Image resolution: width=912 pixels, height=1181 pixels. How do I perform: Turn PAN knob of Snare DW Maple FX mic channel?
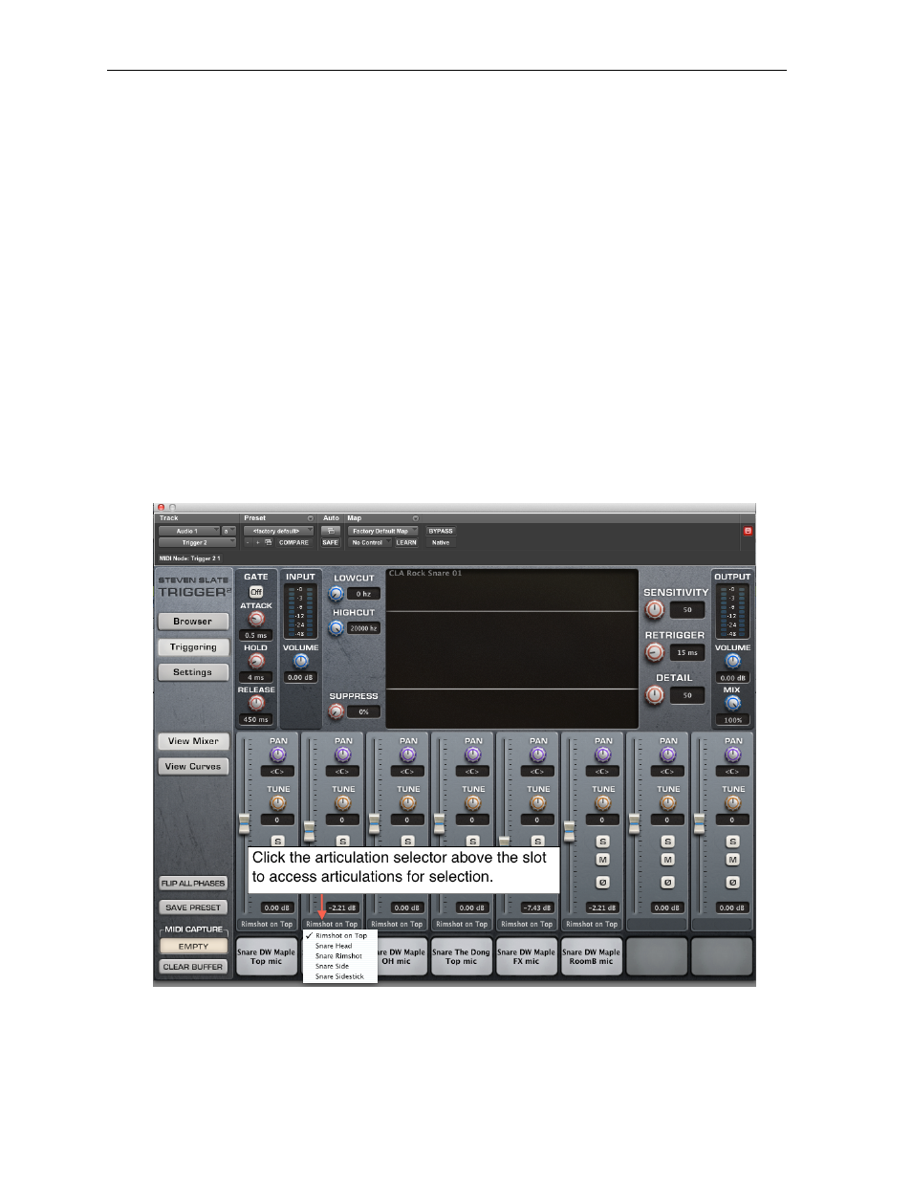(x=538, y=755)
